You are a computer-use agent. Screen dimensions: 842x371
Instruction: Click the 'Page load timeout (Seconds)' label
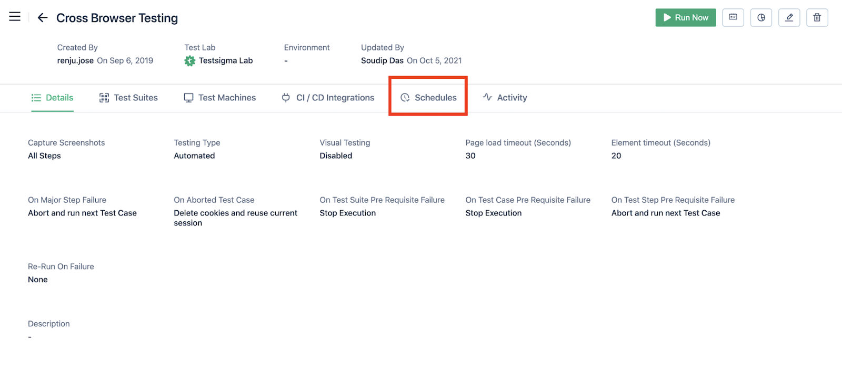(x=518, y=142)
